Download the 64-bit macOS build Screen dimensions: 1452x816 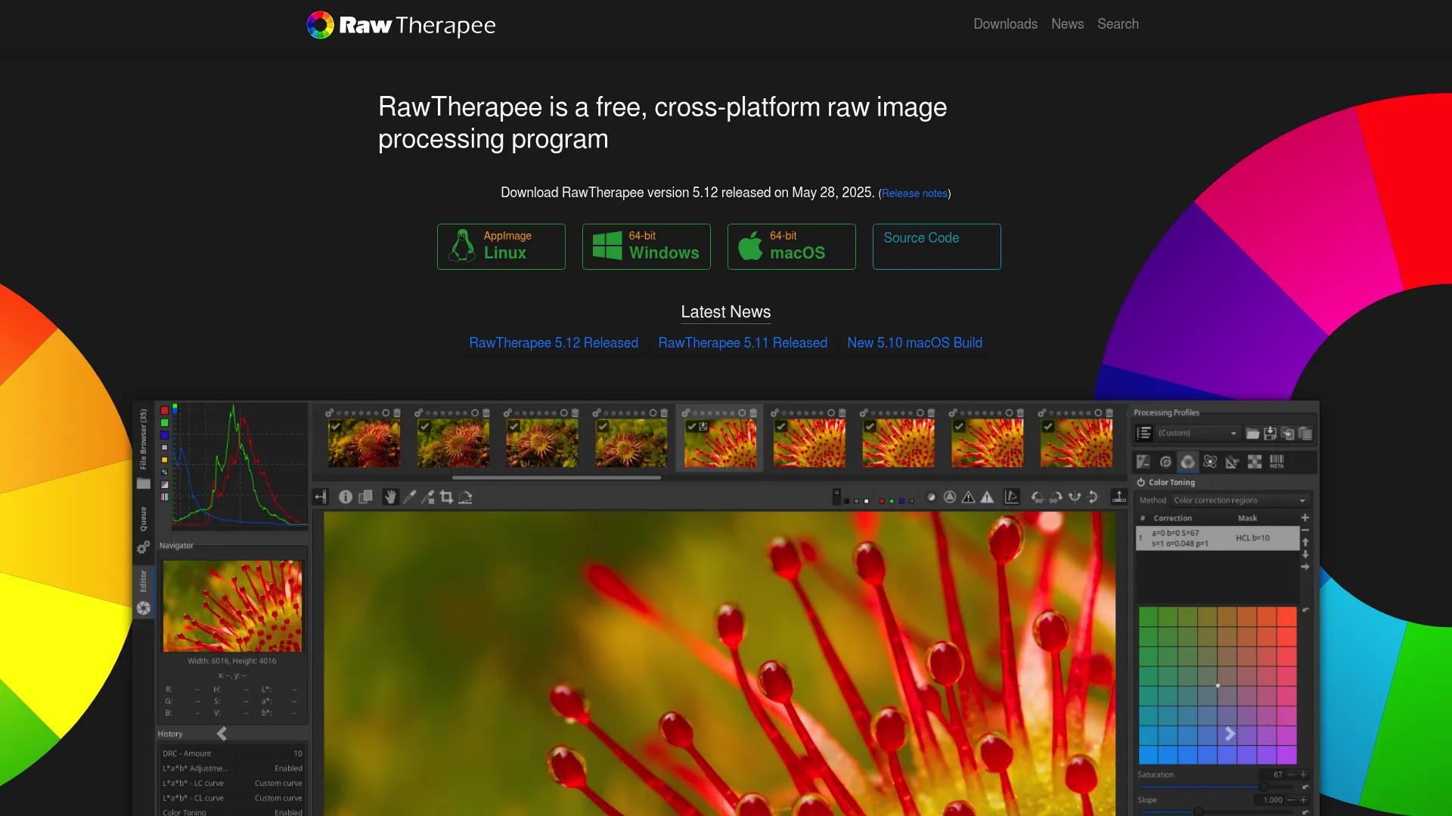tap(792, 246)
